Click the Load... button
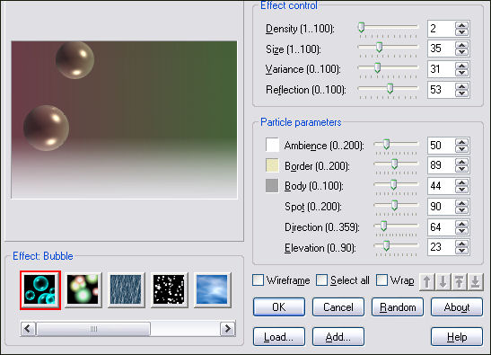Viewport: 491px width, 355px height. tap(279, 337)
